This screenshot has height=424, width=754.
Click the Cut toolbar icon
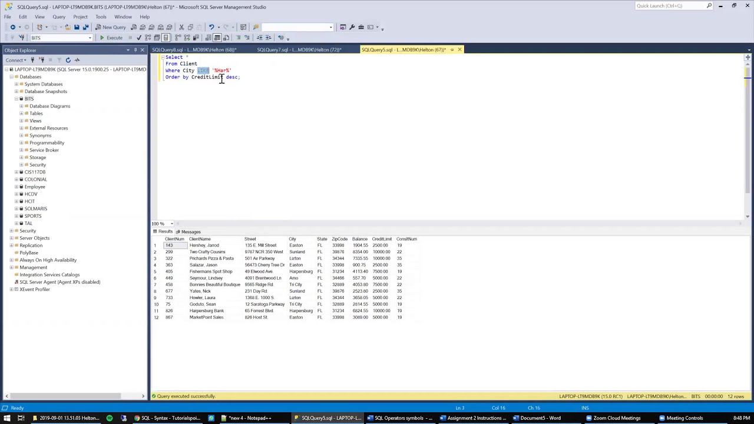181,27
